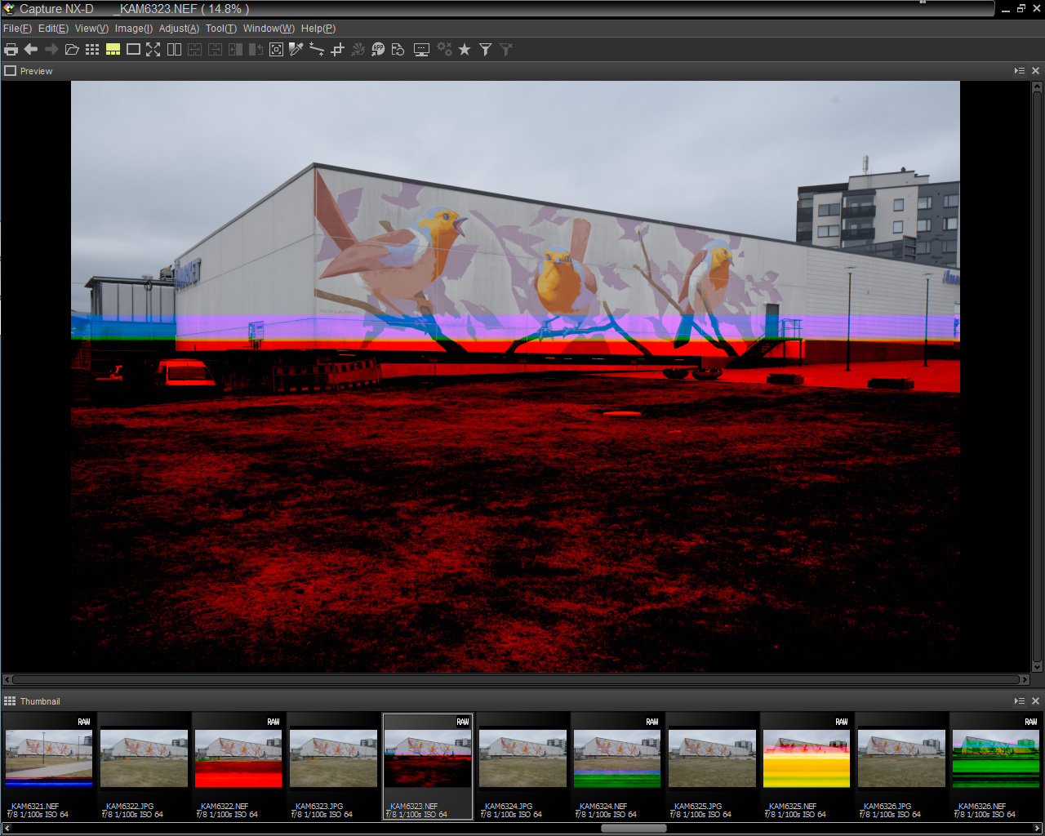
Task: Click the retouch brush icon
Action: click(358, 50)
